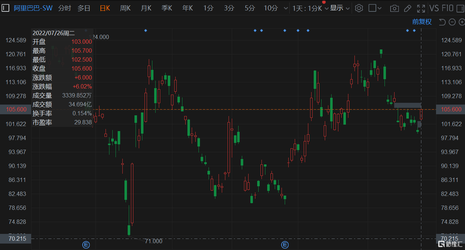Click the 最低 value 102.500
The width and height of the screenshot is (465, 250).
click(82, 60)
